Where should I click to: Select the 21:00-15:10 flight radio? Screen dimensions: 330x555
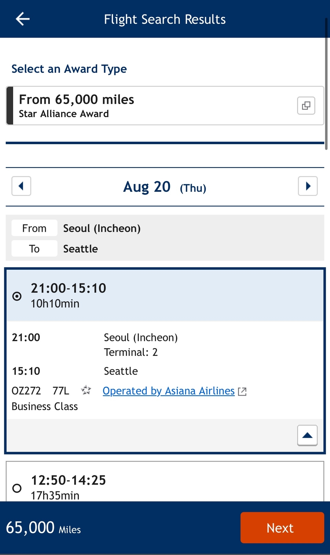click(x=17, y=296)
